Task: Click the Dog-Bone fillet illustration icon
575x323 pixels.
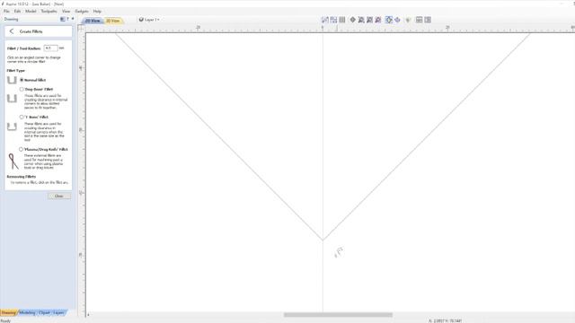Action: pos(12,99)
